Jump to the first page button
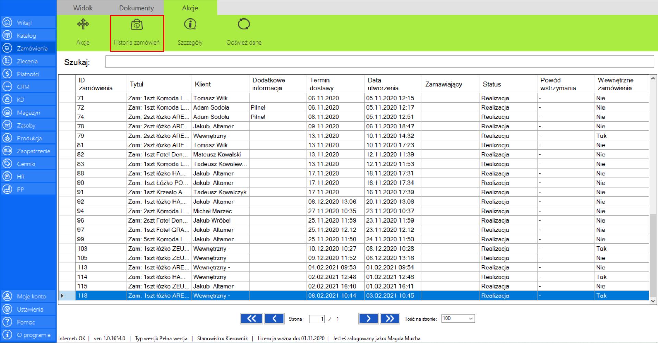 (251, 319)
